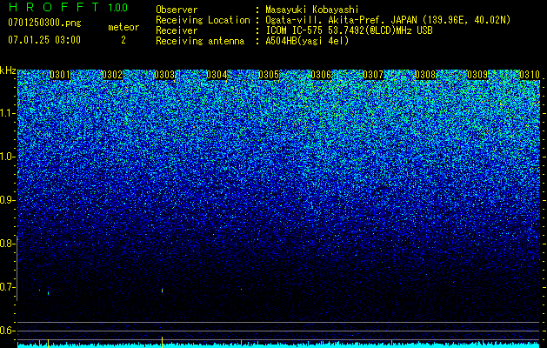Select observer name Masayuki Kobayashi
Viewport: 547px width, 348px height.
point(312,10)
